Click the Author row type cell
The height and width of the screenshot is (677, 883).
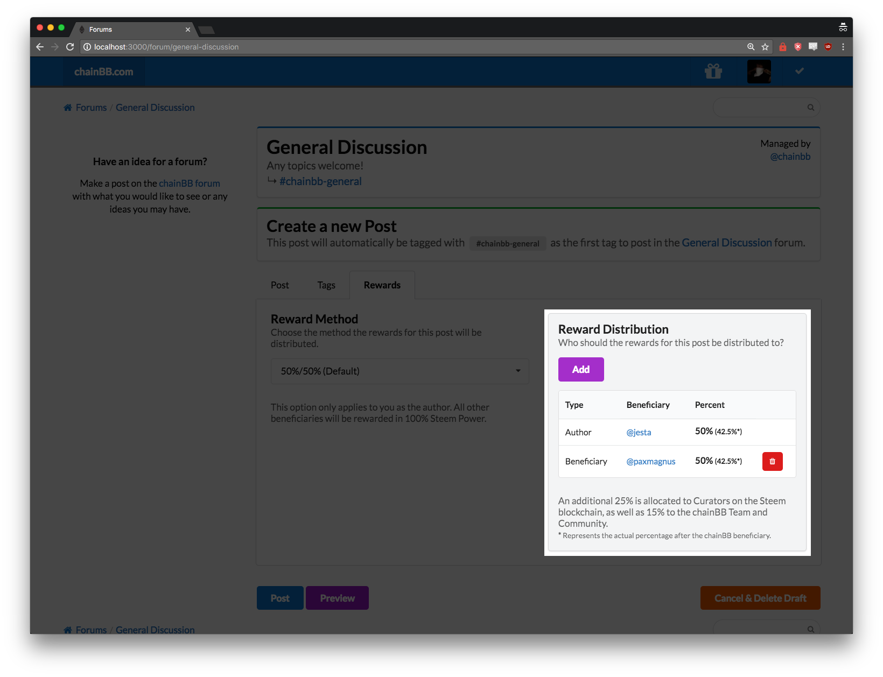pyautogui.click(x=578, y=432)
